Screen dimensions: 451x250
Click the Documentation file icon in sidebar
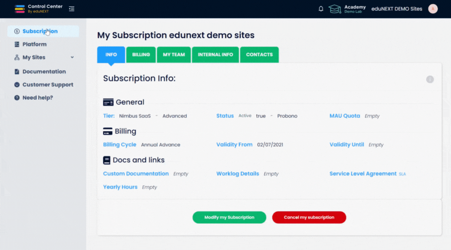17,72
